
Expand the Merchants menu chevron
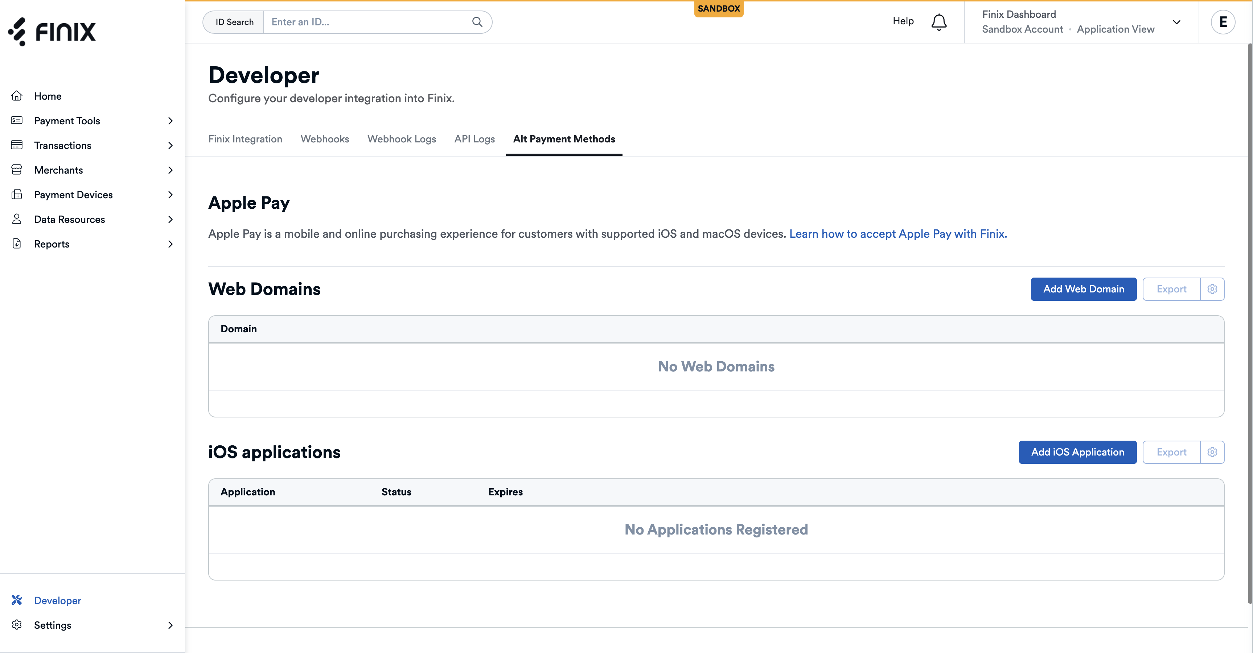point(170,170)
